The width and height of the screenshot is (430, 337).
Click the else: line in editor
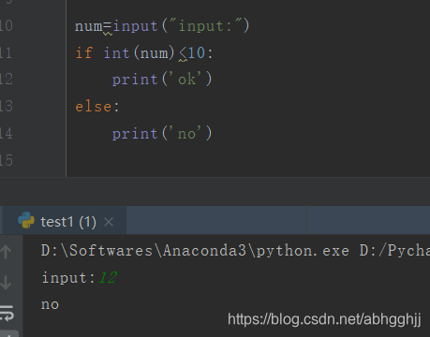[97, 107]
